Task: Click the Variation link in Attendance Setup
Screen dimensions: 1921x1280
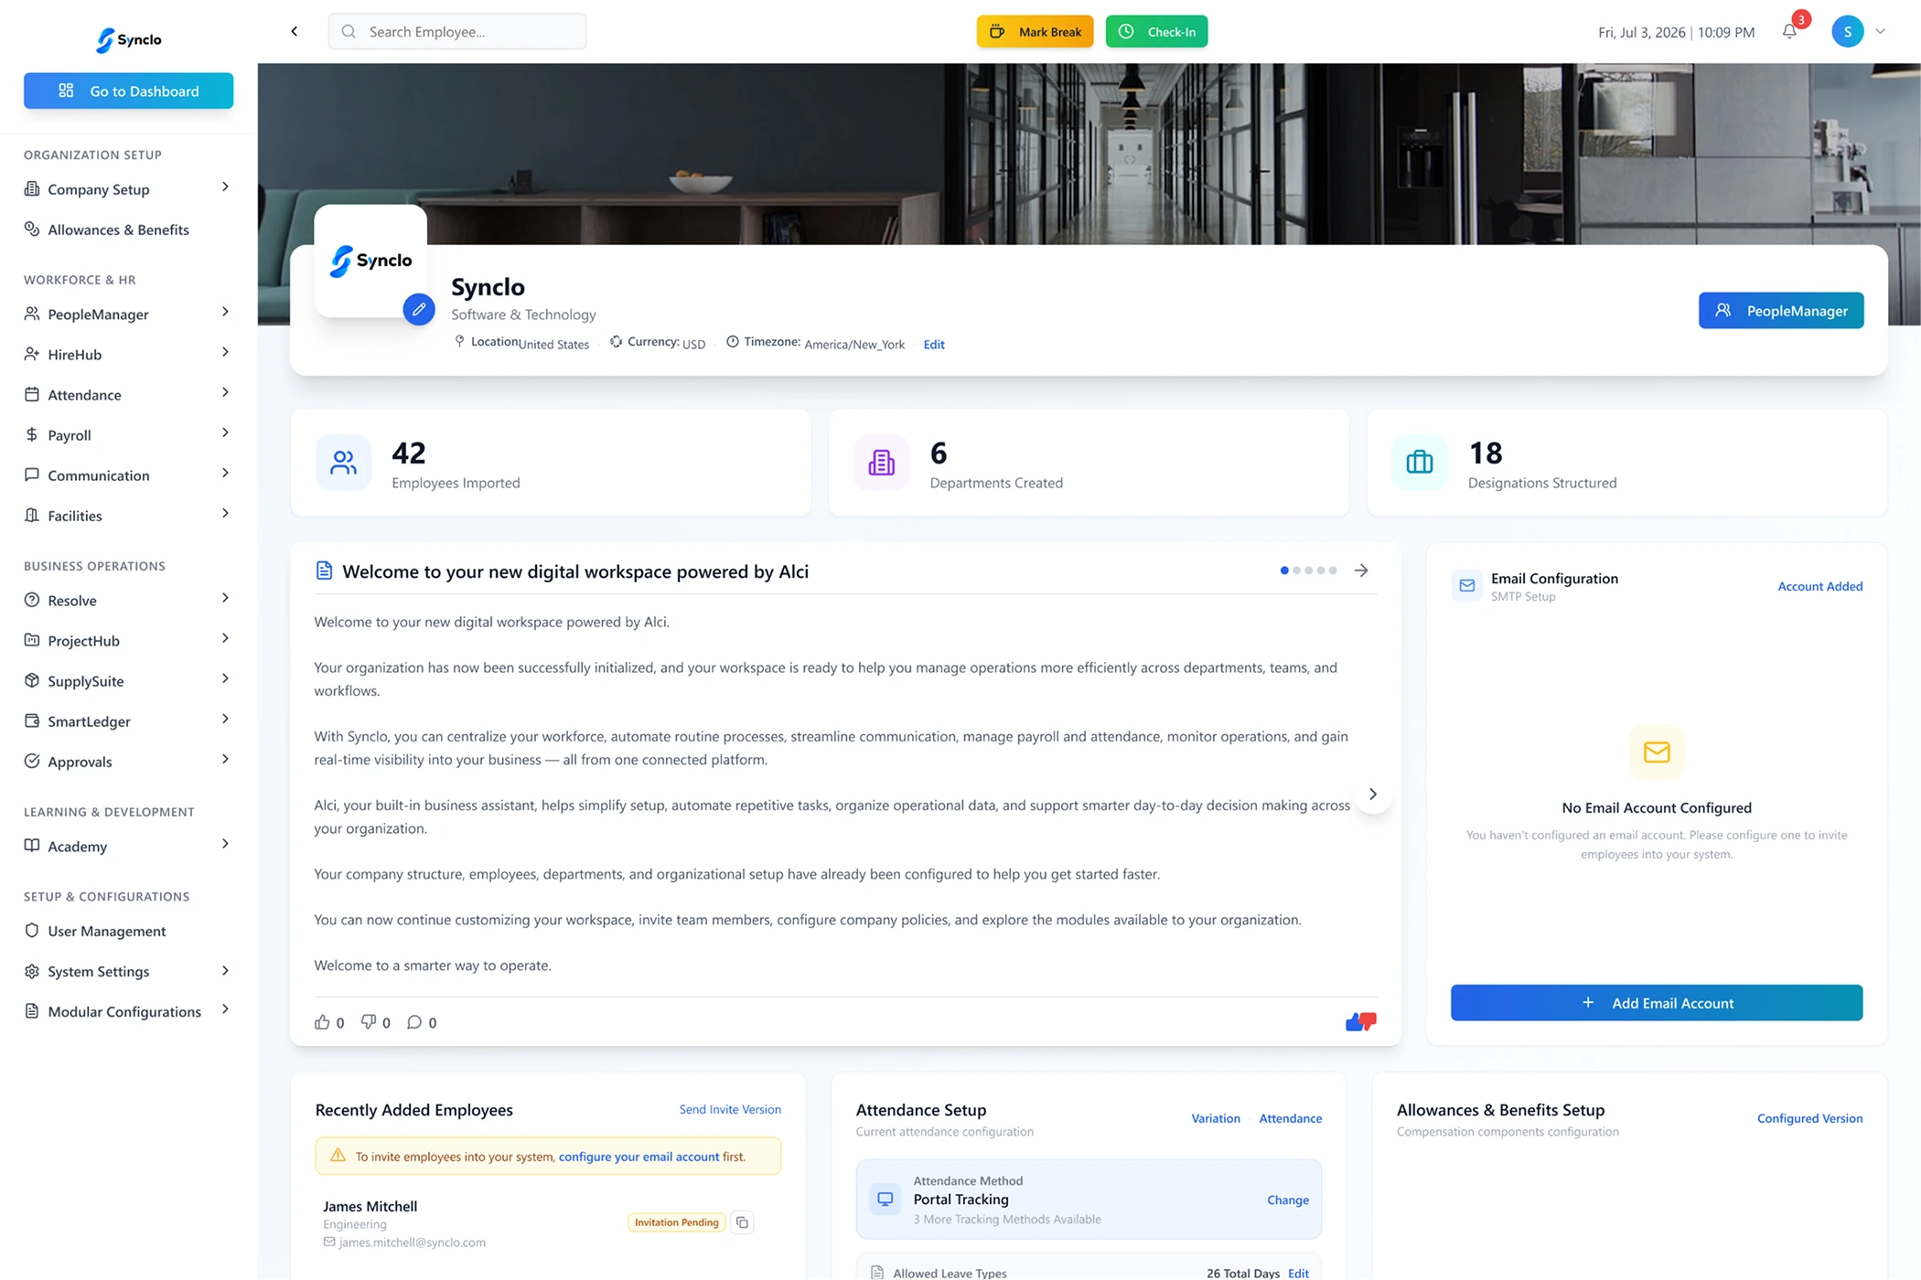Action: tap(1216, 1118)
